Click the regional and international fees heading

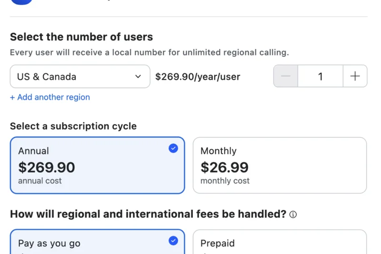pyautogui.click(x=148, y=214)
